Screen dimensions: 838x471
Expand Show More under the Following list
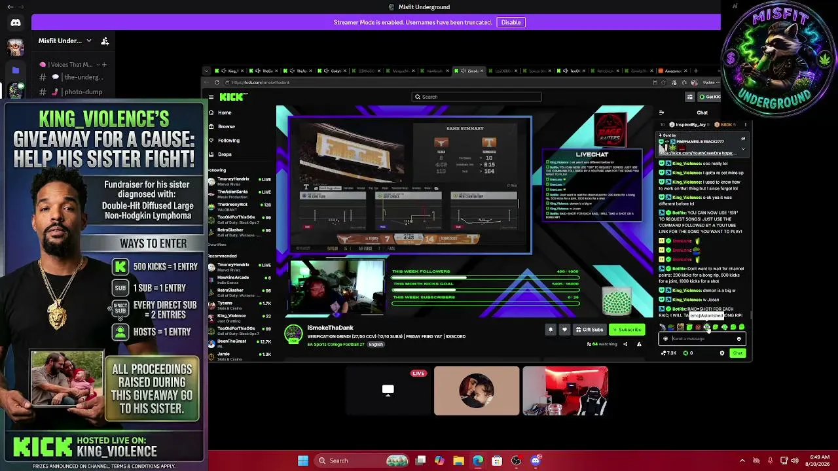pyautogui.click(x=217, y=245)
